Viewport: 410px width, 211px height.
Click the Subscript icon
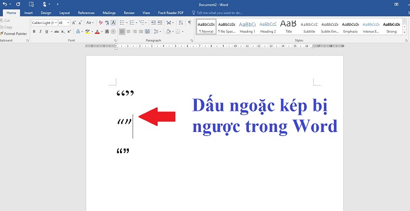coord(63,32)
